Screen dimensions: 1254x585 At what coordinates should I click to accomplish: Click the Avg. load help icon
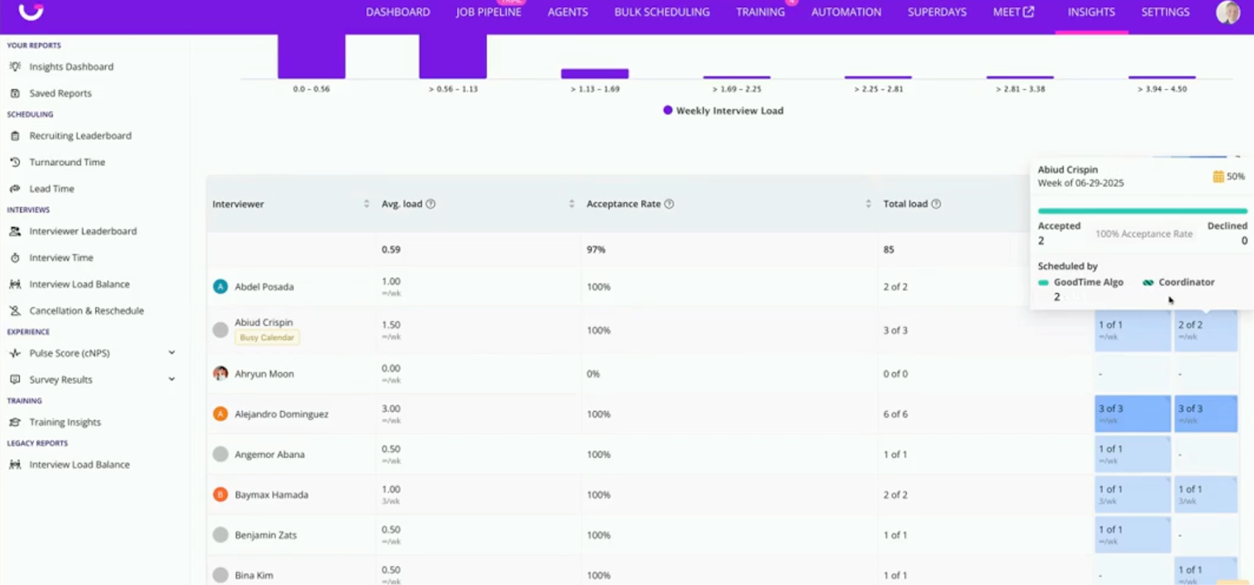(x=430, y=204)
